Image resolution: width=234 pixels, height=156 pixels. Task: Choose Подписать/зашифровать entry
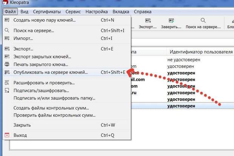point(67,90)
